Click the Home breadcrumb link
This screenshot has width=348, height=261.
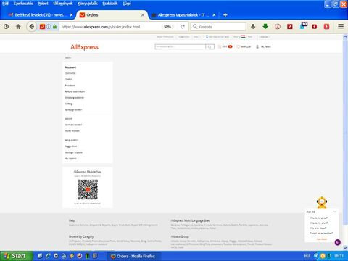pyautogui.click(x=68, y=58)
